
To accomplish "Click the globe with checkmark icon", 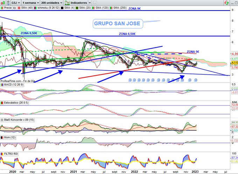I will tap(8, 2).
